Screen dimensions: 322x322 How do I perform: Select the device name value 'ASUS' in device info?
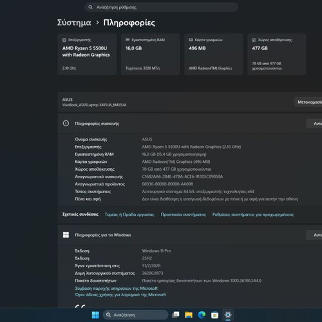[147, 139]
